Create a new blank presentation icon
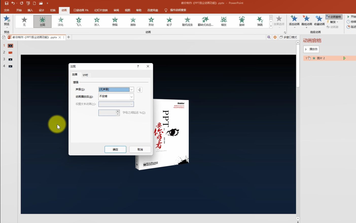356x223 pixels. click(x=34, y=3)
